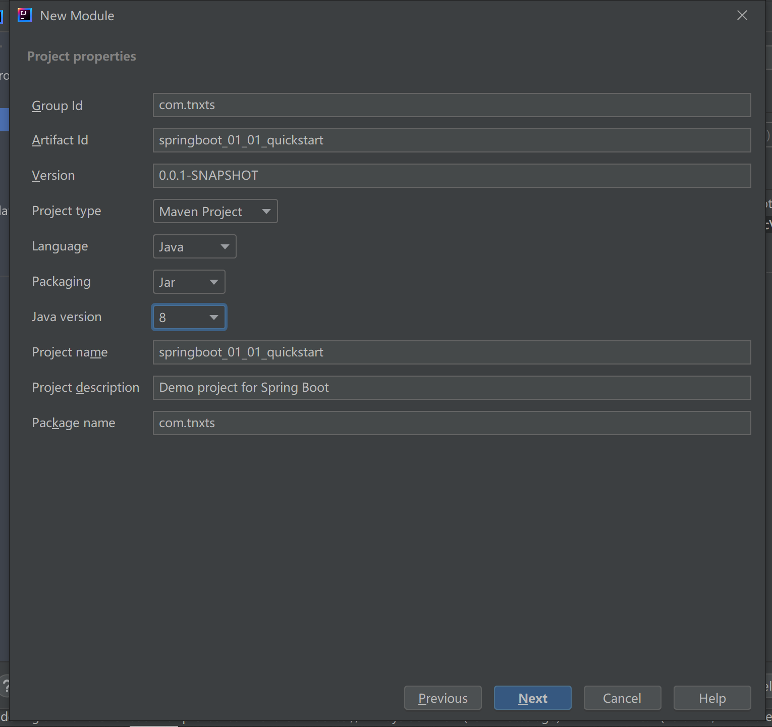Open the Packaging dropdown showing Jar
This screenshot has width=772, height=727.
coord(189,282)
